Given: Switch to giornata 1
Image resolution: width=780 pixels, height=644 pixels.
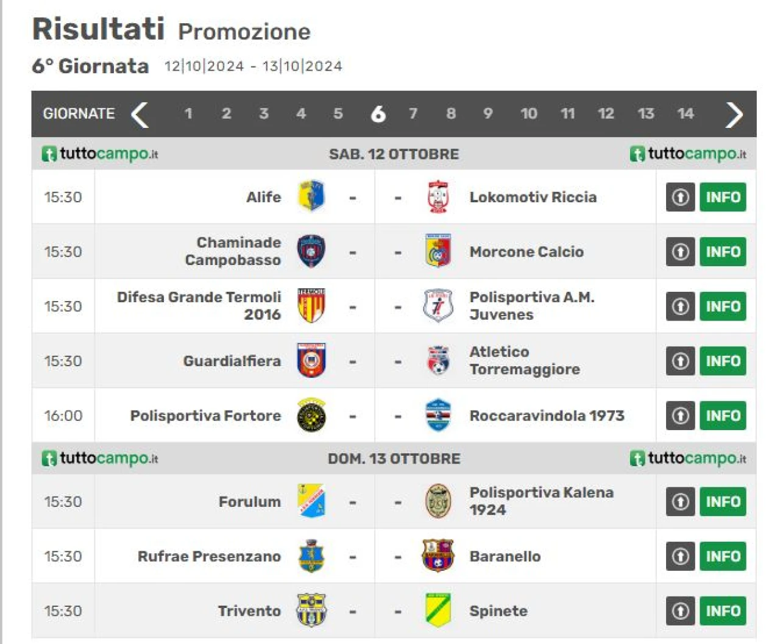Looking at the screenshot, I should tap(188, 113).
